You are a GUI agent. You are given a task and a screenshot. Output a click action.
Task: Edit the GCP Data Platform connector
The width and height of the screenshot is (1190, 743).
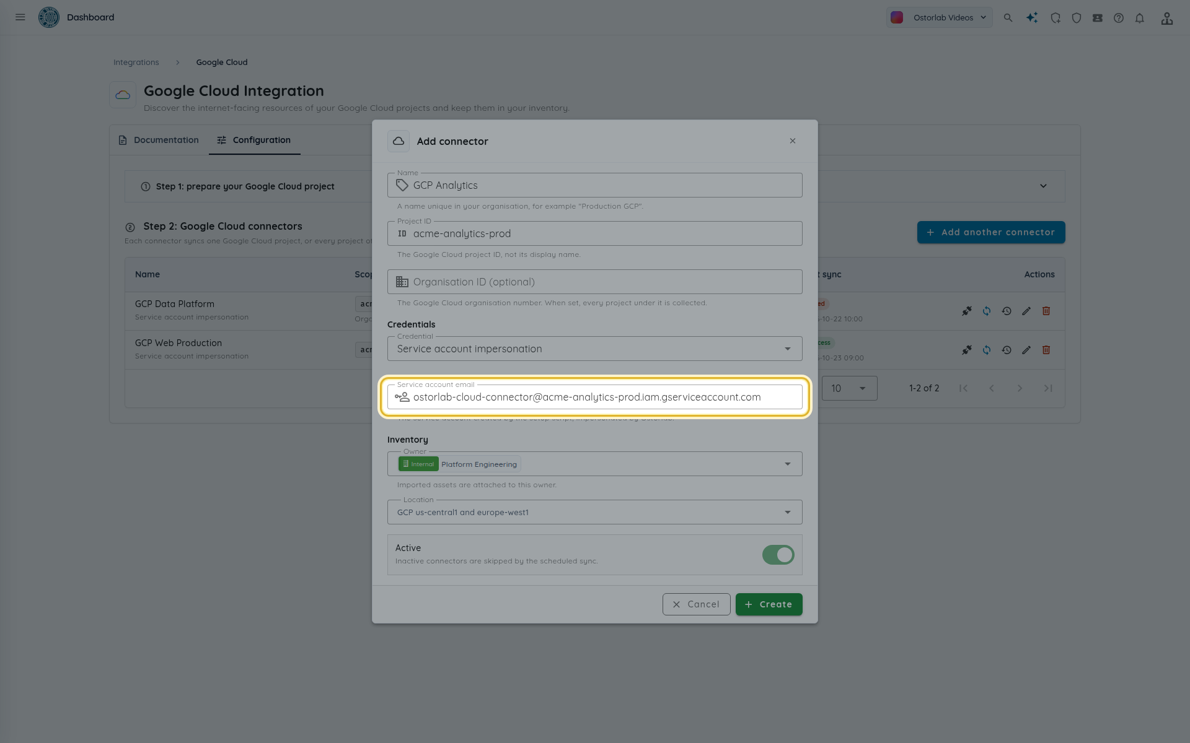(x=1026, y=311)
